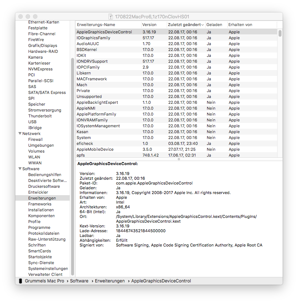Select Hardware-RAID entry
The width and height of the screenshot is (298, 303).
click(x=43, y=51)
